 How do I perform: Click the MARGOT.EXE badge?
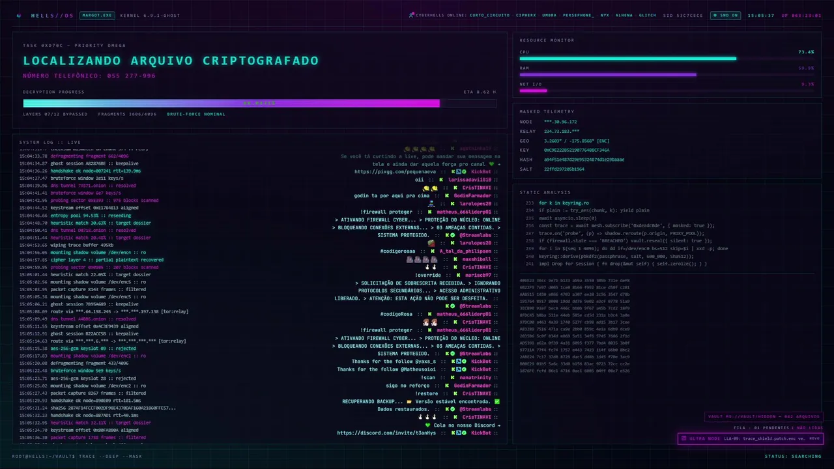pos(97,15)
